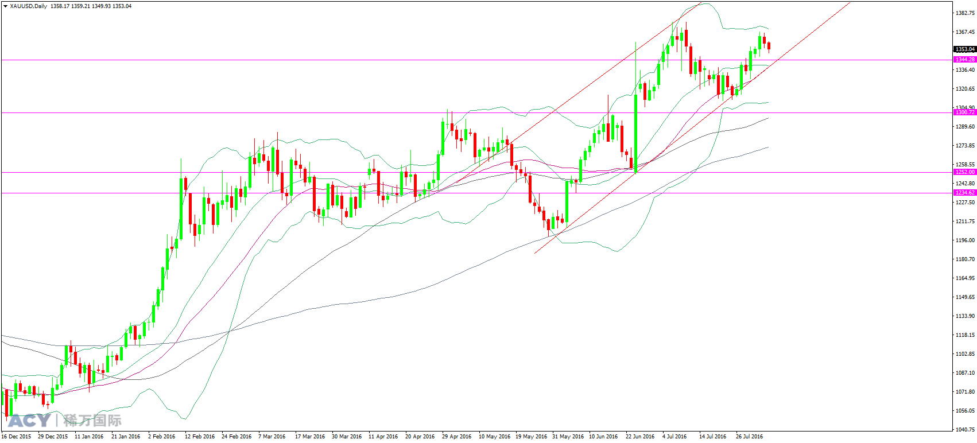Click the 1382.75 price axis label
This screenshot has height=443, width=977.
965,13
